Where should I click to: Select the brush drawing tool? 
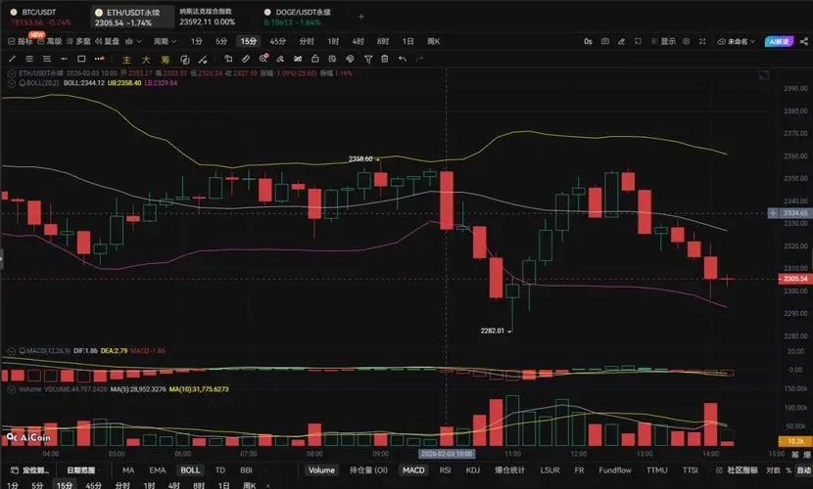pos(203,60)
